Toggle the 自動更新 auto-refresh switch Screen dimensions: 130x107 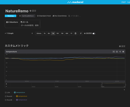point(94,34)
